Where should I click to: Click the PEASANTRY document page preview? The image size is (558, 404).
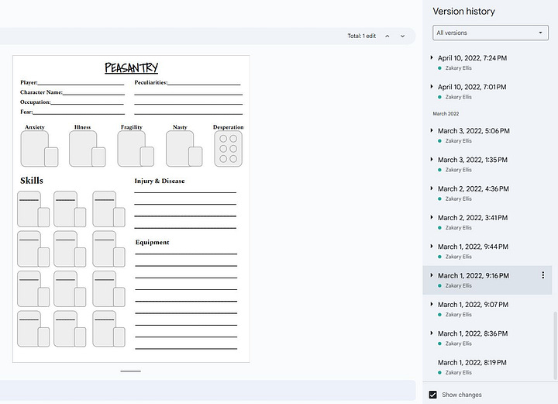click(x=131, y=209)
